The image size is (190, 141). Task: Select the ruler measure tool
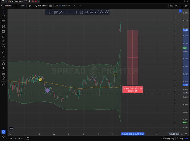tap(4, 52)
